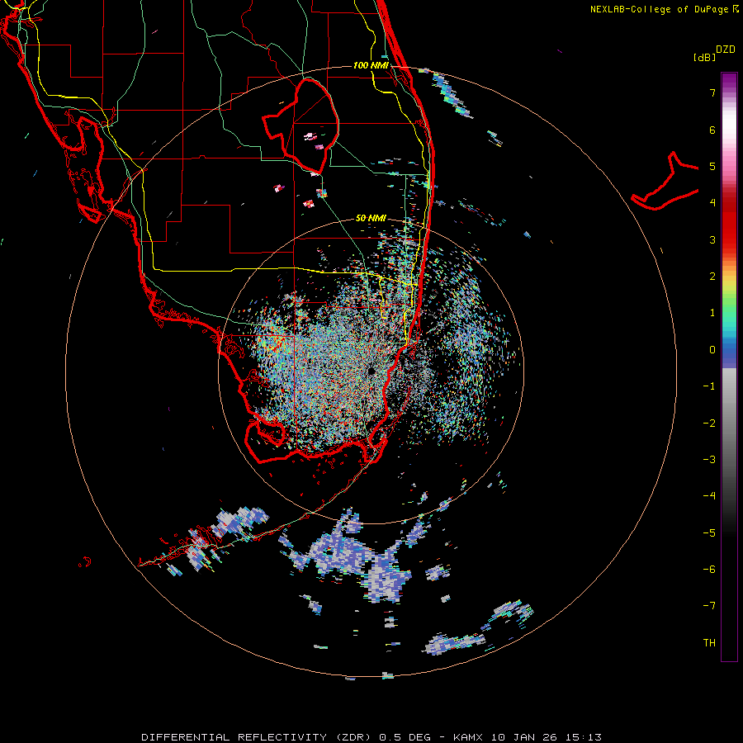This screenshot has height=743, width=743.
Task: Click the 6 value on the color scale
Action: 712,130
